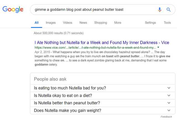Expand "Is Nutella okay to eat on a diet?"
Image resolution: width=177 pixels, height=121 pixels.
coord(103,95)
